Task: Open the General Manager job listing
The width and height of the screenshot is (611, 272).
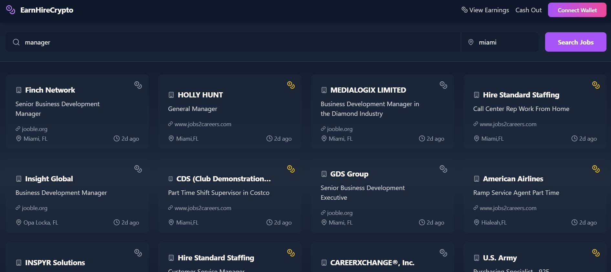Action: click(x=193, y=109)
